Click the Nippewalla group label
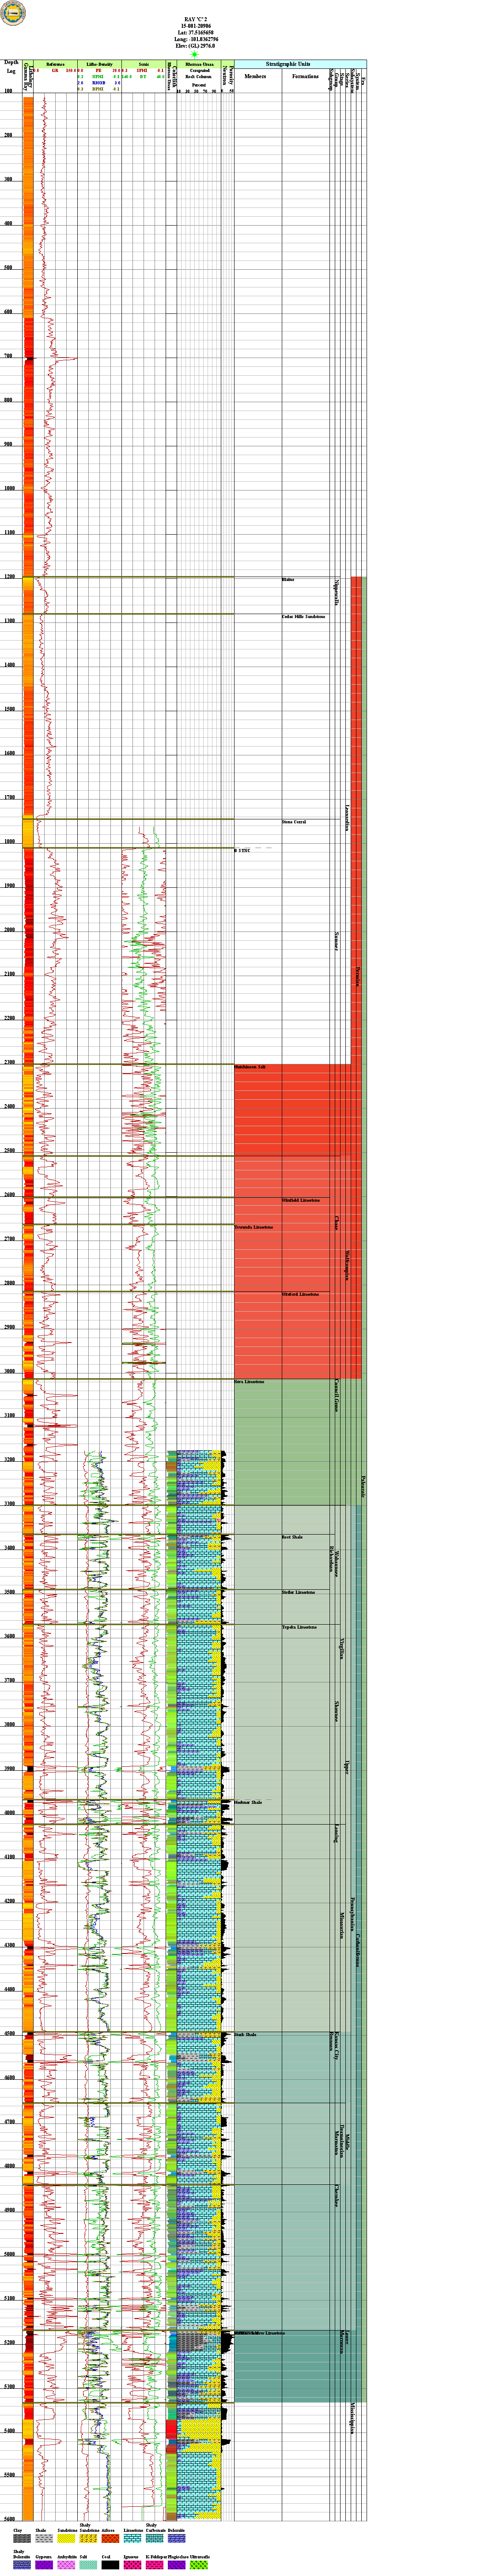The height and width of the screenshot is (2576, 477). 337,593
